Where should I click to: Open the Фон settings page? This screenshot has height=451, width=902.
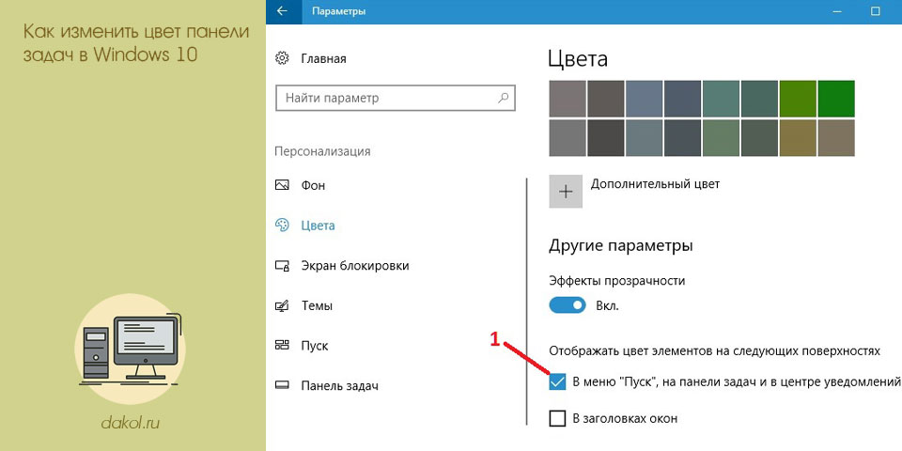[x=313, y=185]
